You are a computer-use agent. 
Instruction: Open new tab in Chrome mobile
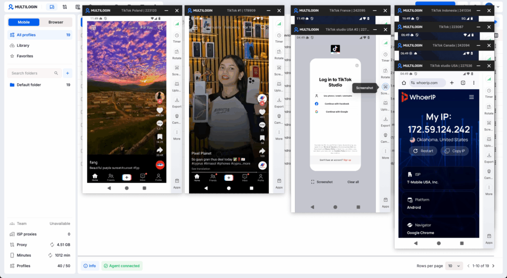452,83
